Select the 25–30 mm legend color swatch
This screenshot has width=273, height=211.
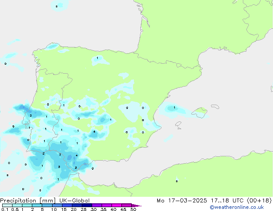(87, 205)
